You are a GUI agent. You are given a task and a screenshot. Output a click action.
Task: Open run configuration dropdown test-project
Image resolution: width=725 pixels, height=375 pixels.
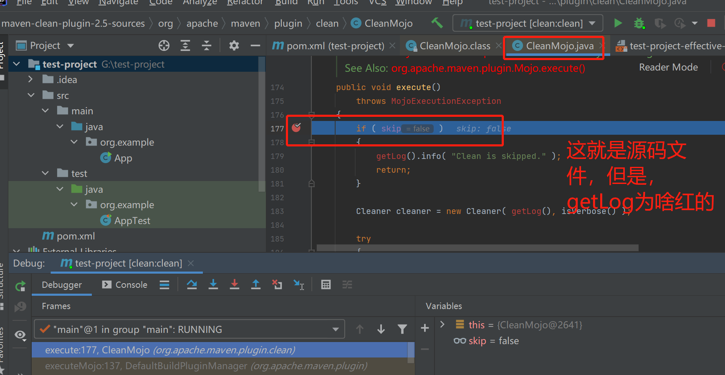click(x=528, y=23)
